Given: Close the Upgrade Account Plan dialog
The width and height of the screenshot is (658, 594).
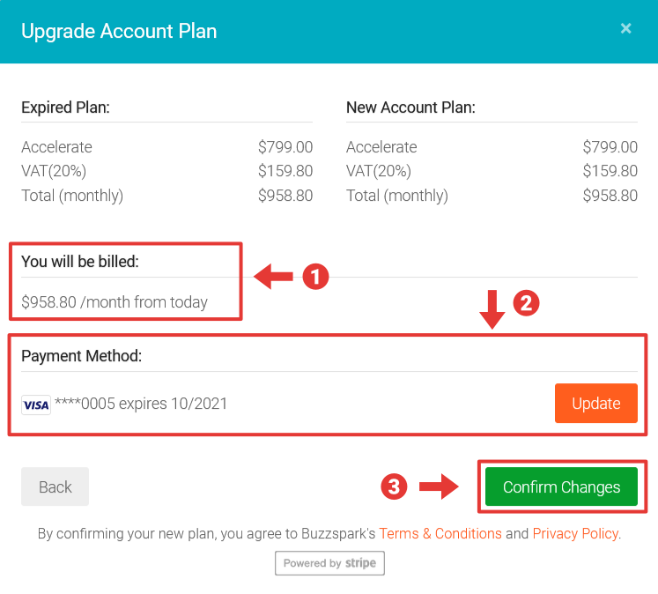Looking at the screenshot, I should 625,29.
